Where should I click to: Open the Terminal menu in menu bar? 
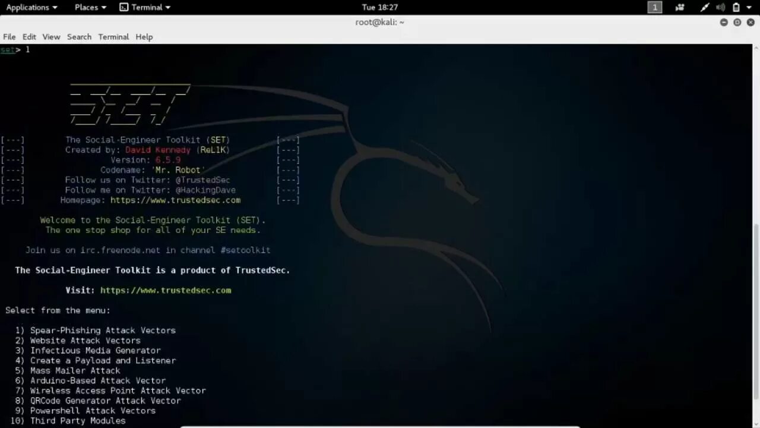pos(113,37)
